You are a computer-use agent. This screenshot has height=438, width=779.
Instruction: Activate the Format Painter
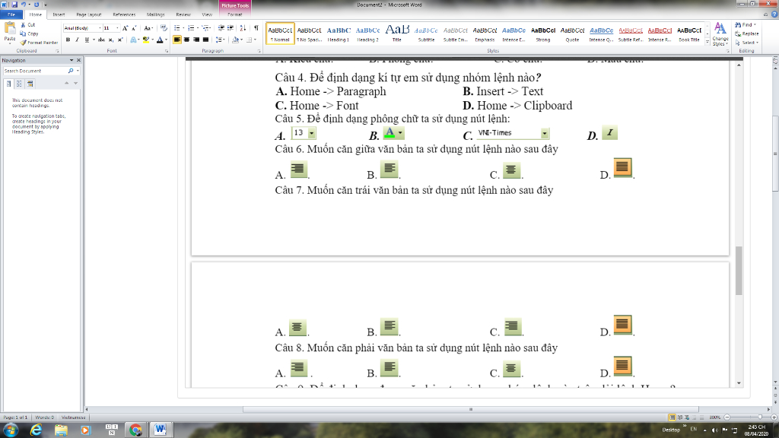[40, 43]
